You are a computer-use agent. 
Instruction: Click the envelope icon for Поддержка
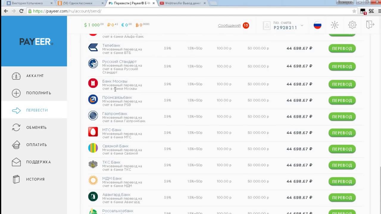[16, 162]
